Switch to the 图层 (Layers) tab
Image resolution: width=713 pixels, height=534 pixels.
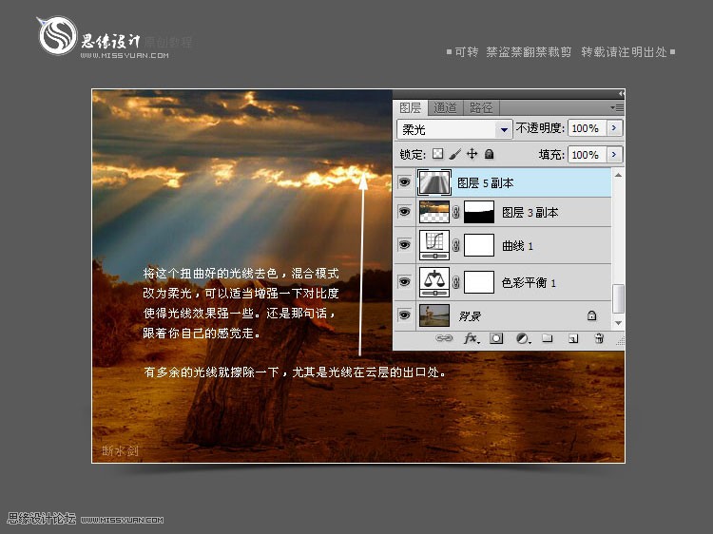(410, 108)
